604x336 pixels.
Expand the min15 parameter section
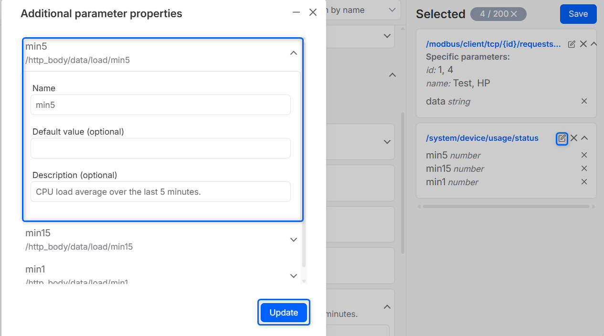pyautogui.click(x=294, y=240)
